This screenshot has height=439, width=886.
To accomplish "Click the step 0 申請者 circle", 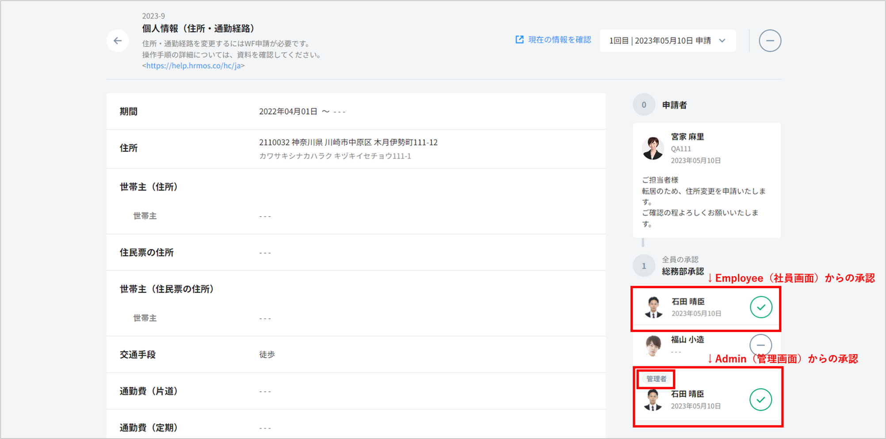I will (644, 105).
